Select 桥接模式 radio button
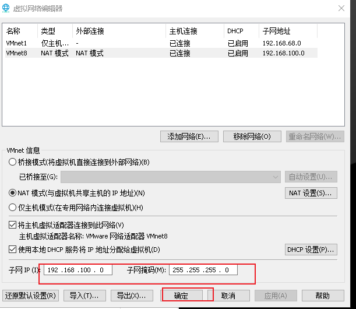The height and width of the screenshot is (309, 356). [x=12, y=162]
